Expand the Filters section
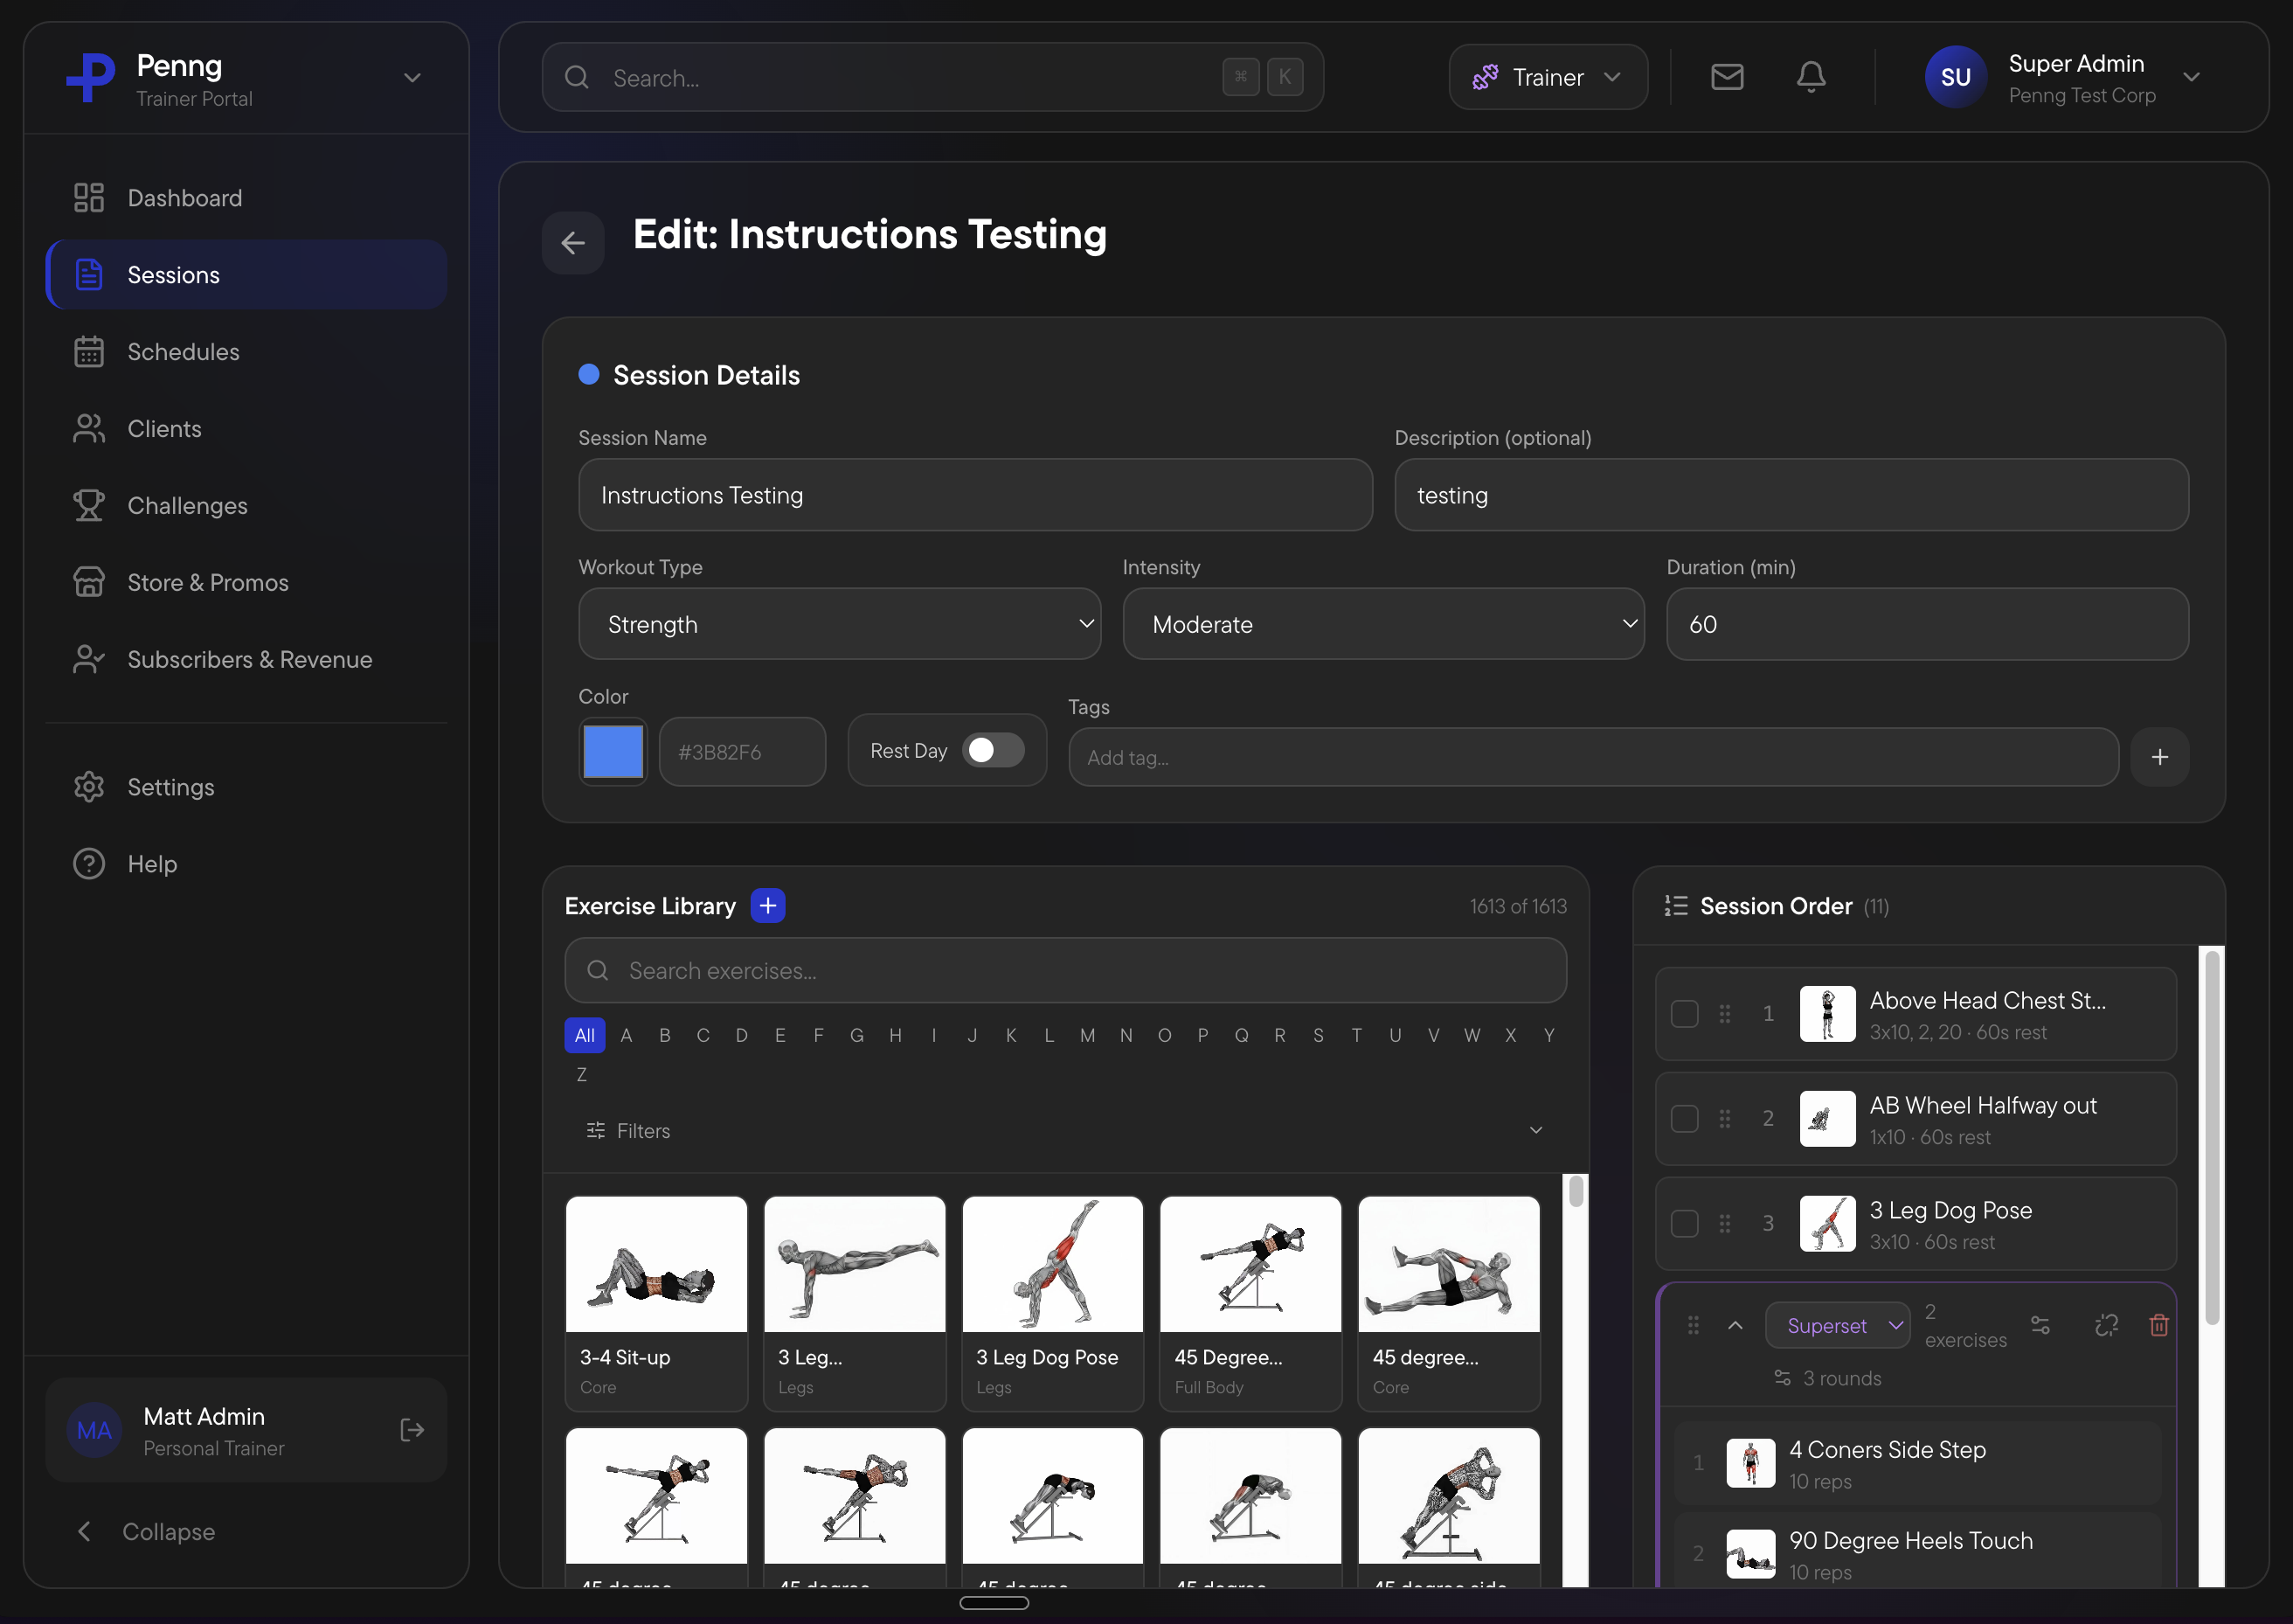The image size is (2293, 1624). click(1064, 1130)
